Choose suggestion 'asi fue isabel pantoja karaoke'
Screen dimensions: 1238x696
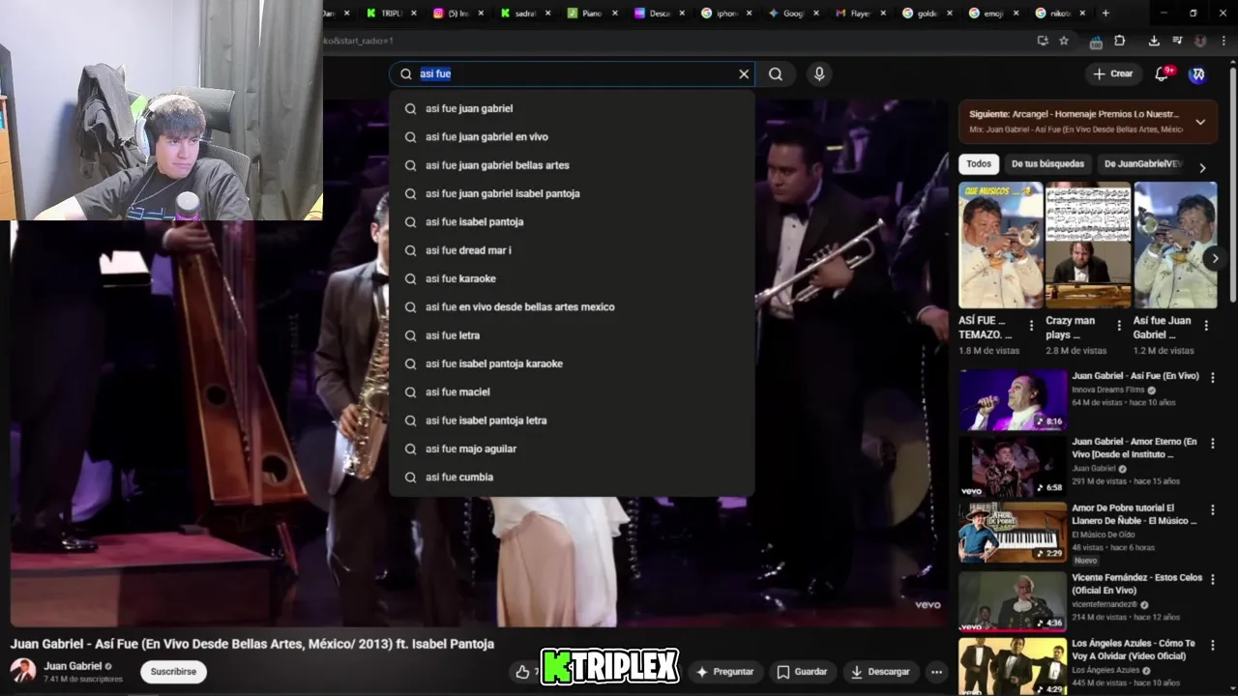coord(572,363)
